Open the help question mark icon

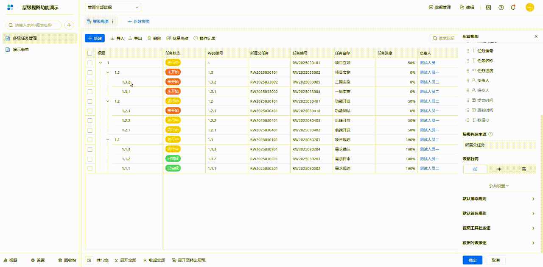501,7
